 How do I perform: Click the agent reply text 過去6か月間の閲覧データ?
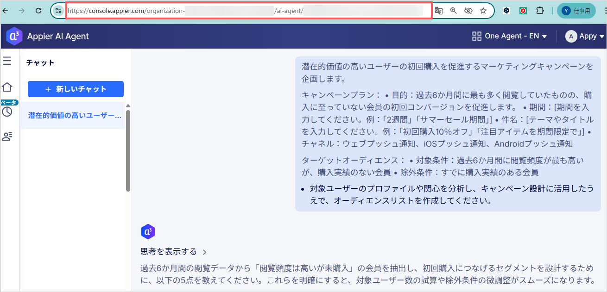[367, 274]
